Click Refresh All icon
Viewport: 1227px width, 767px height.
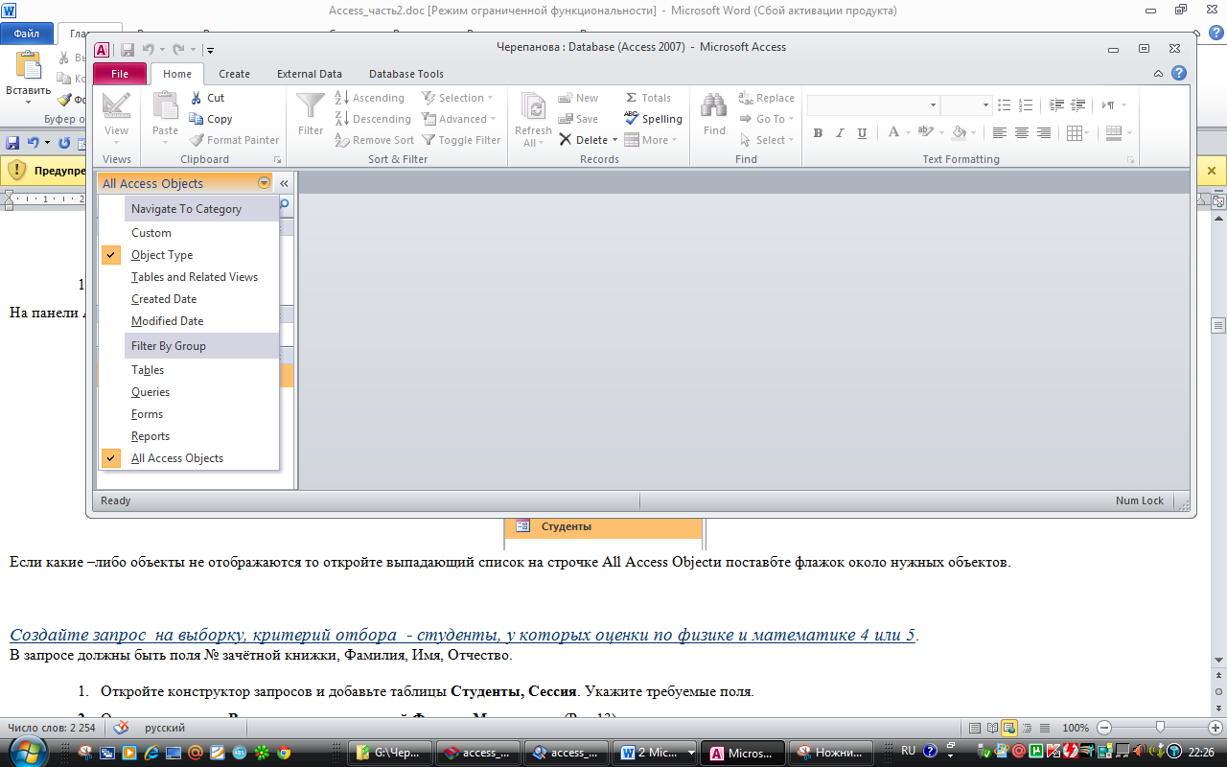coord(532,107)
